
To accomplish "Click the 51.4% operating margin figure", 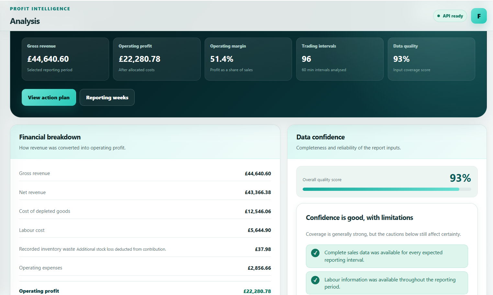I will [222, 59].
